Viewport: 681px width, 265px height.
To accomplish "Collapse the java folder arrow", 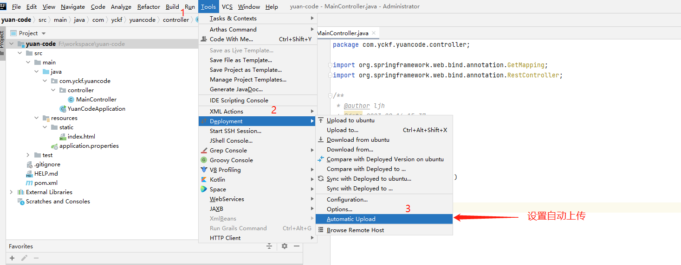I will (37, 72).
